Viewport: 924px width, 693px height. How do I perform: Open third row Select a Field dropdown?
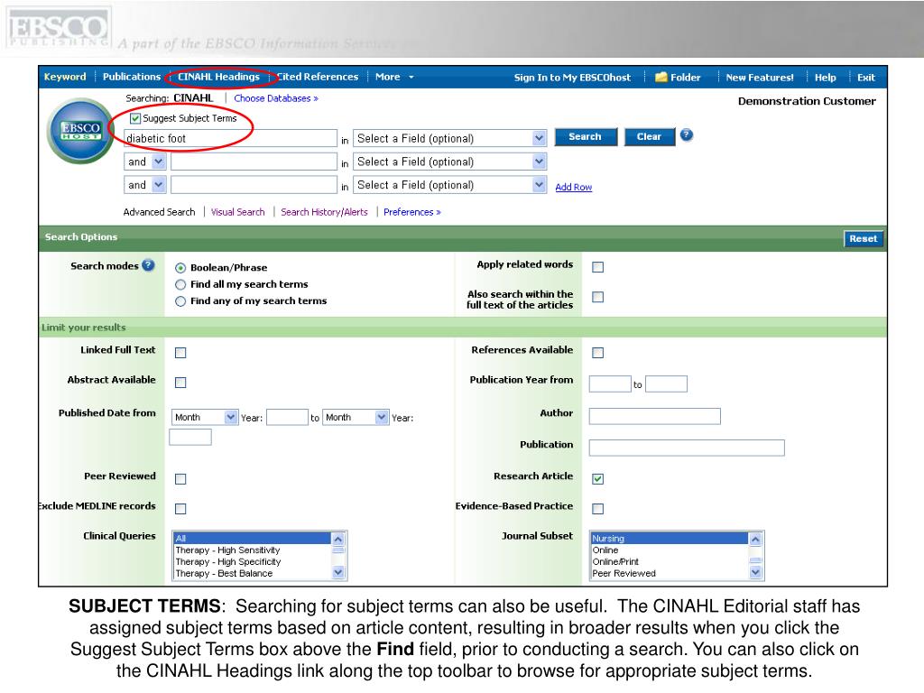tap(450, 185)
